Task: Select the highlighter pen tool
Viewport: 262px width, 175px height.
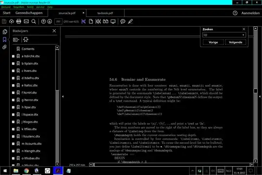Action: pos(131,21)
